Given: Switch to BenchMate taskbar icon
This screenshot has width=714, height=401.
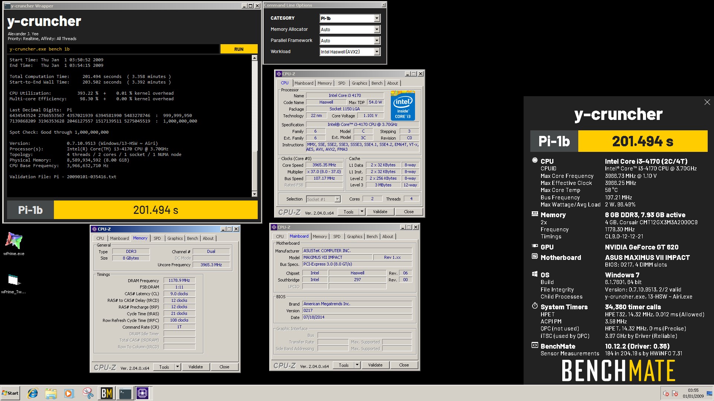Looking at the screenshot, I should (107, 393).
